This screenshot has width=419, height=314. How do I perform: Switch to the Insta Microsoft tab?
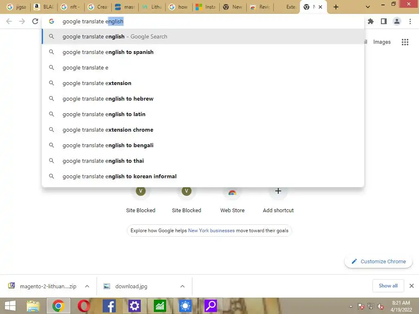[x=206, y=7]
